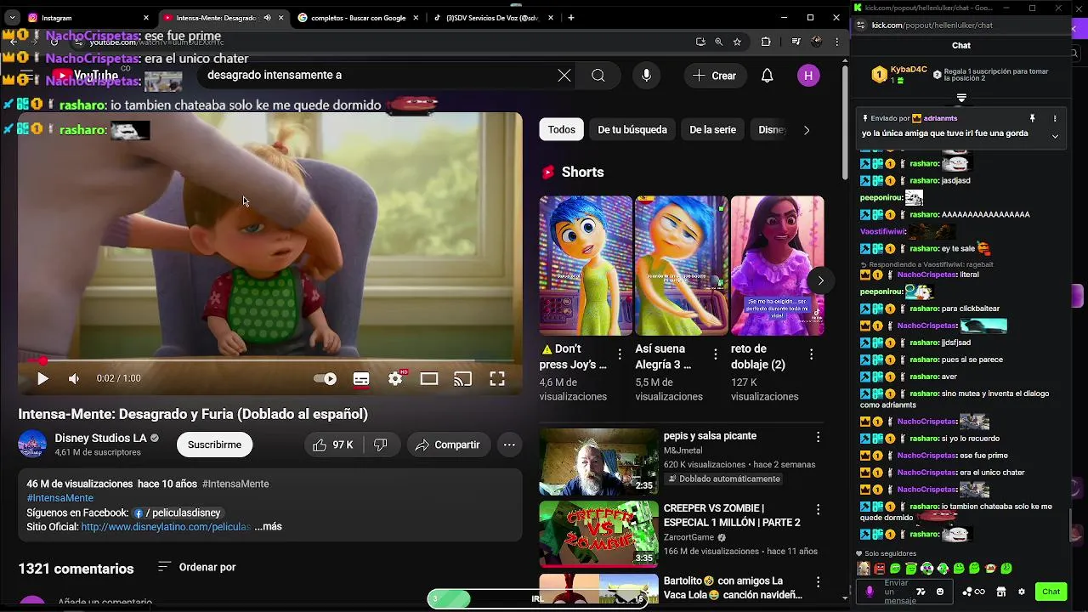Viewport: 1088px width, 612px height.
Task: Open the pepis y salsa picante video
Action: tap(598, 462)
